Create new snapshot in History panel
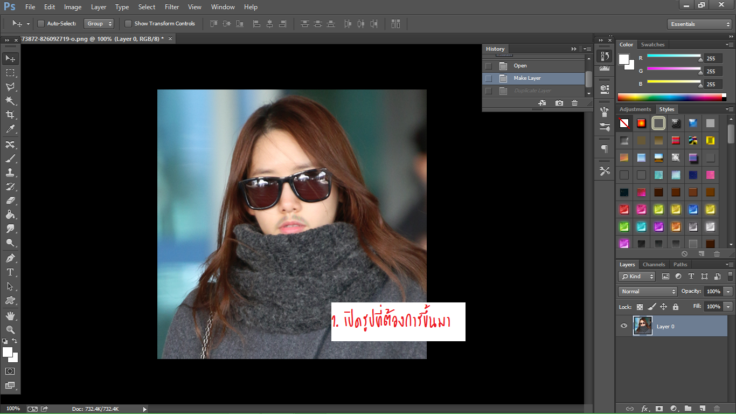This screenshot has height=414, width=736. tap(559, 103)
